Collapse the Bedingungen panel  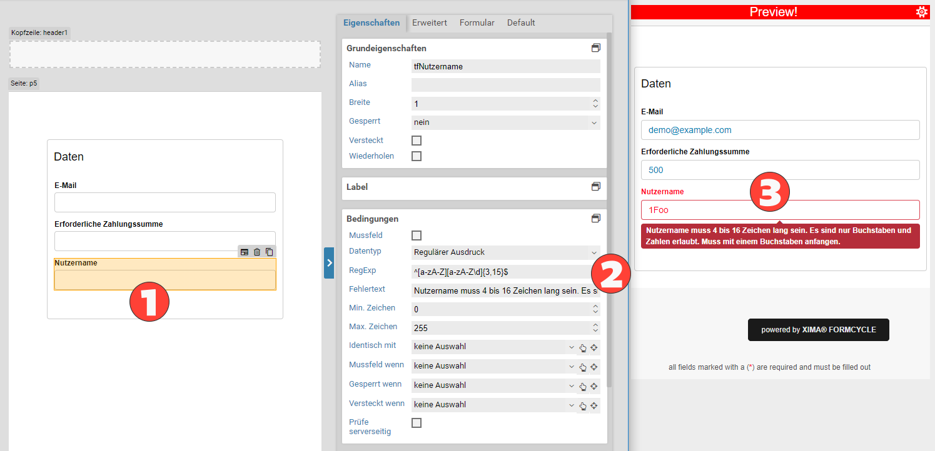[x=595, y=219]
